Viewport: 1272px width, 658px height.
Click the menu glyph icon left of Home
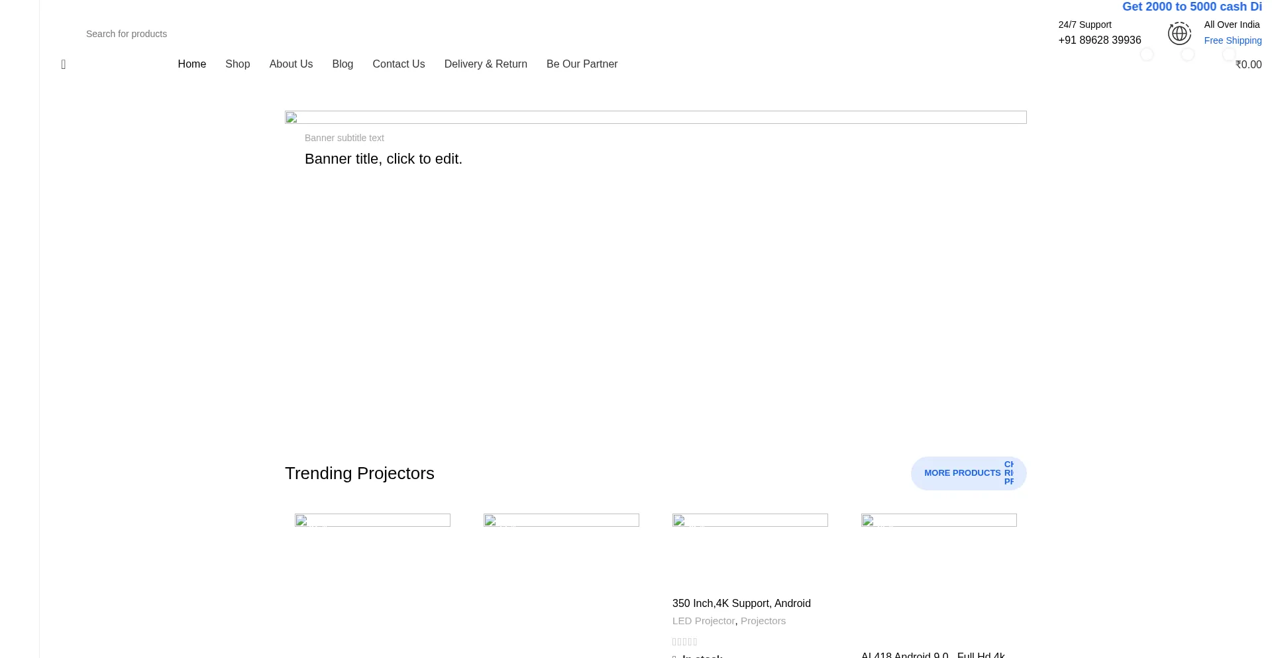64,64
